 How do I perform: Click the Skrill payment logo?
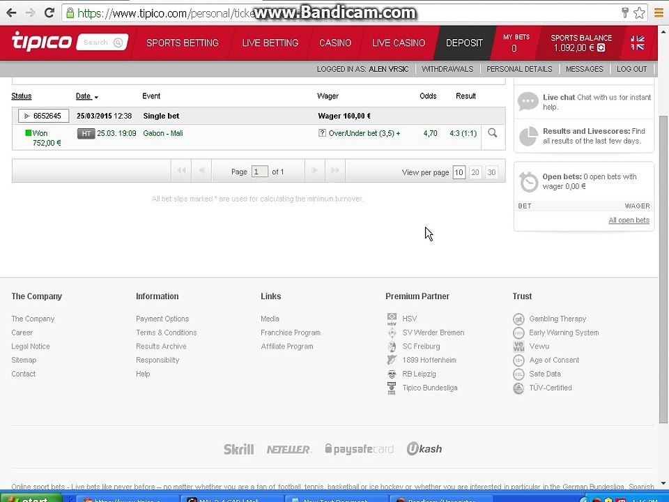pyautogui.click(x=239, y=449)
